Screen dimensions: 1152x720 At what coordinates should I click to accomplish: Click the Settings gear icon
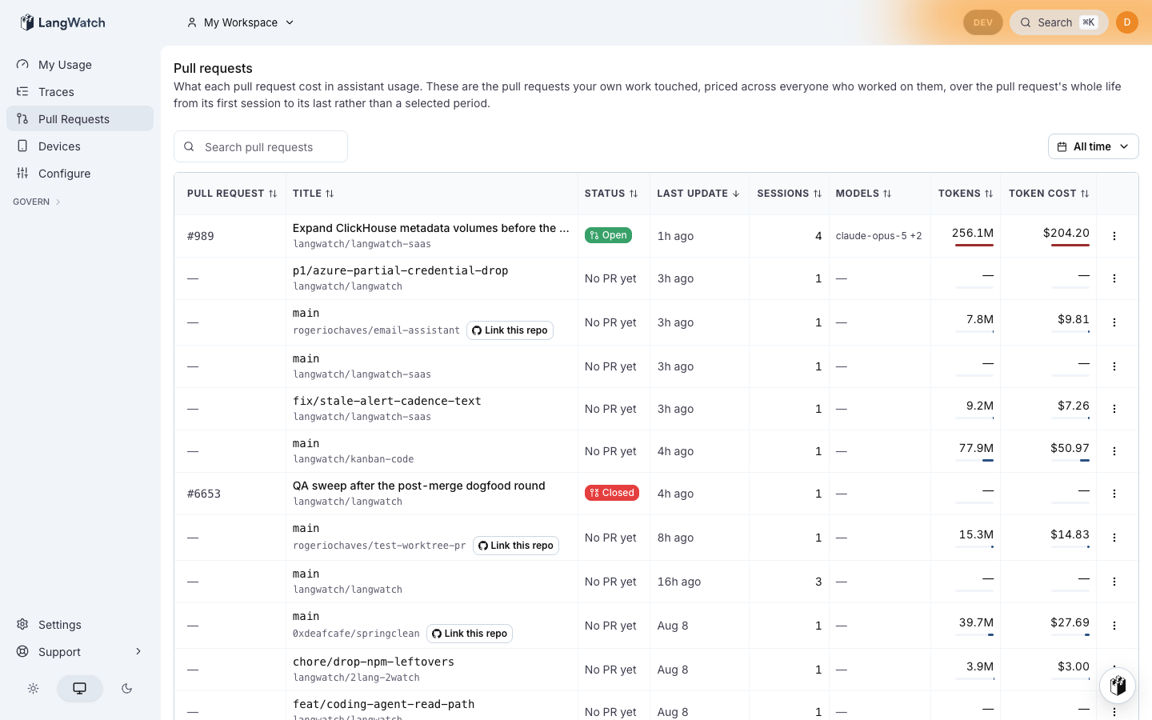pyautogui.click(x=22, y=625)
